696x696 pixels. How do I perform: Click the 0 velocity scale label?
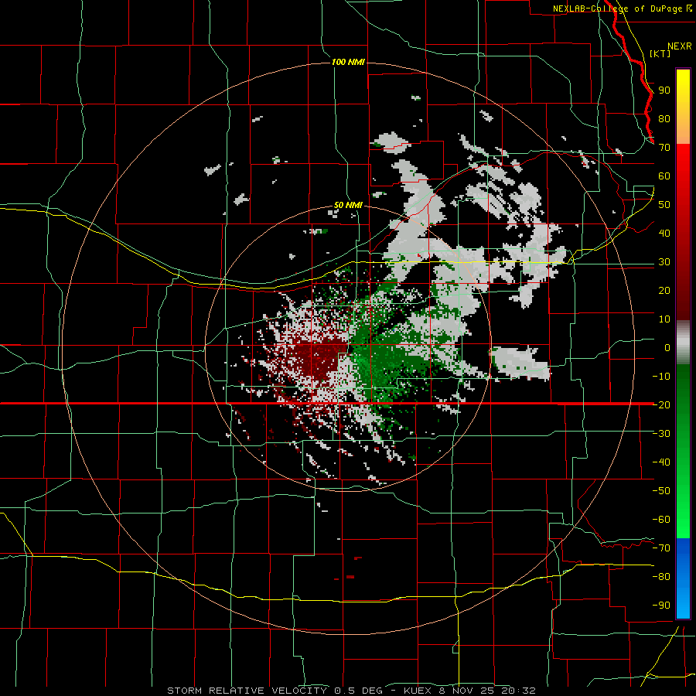pyautogui.click(x=667, y=348)
